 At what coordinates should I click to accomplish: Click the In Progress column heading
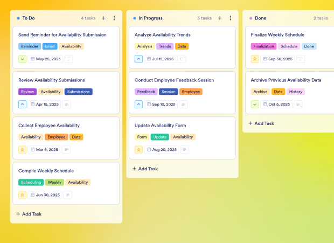click(151, 18)
